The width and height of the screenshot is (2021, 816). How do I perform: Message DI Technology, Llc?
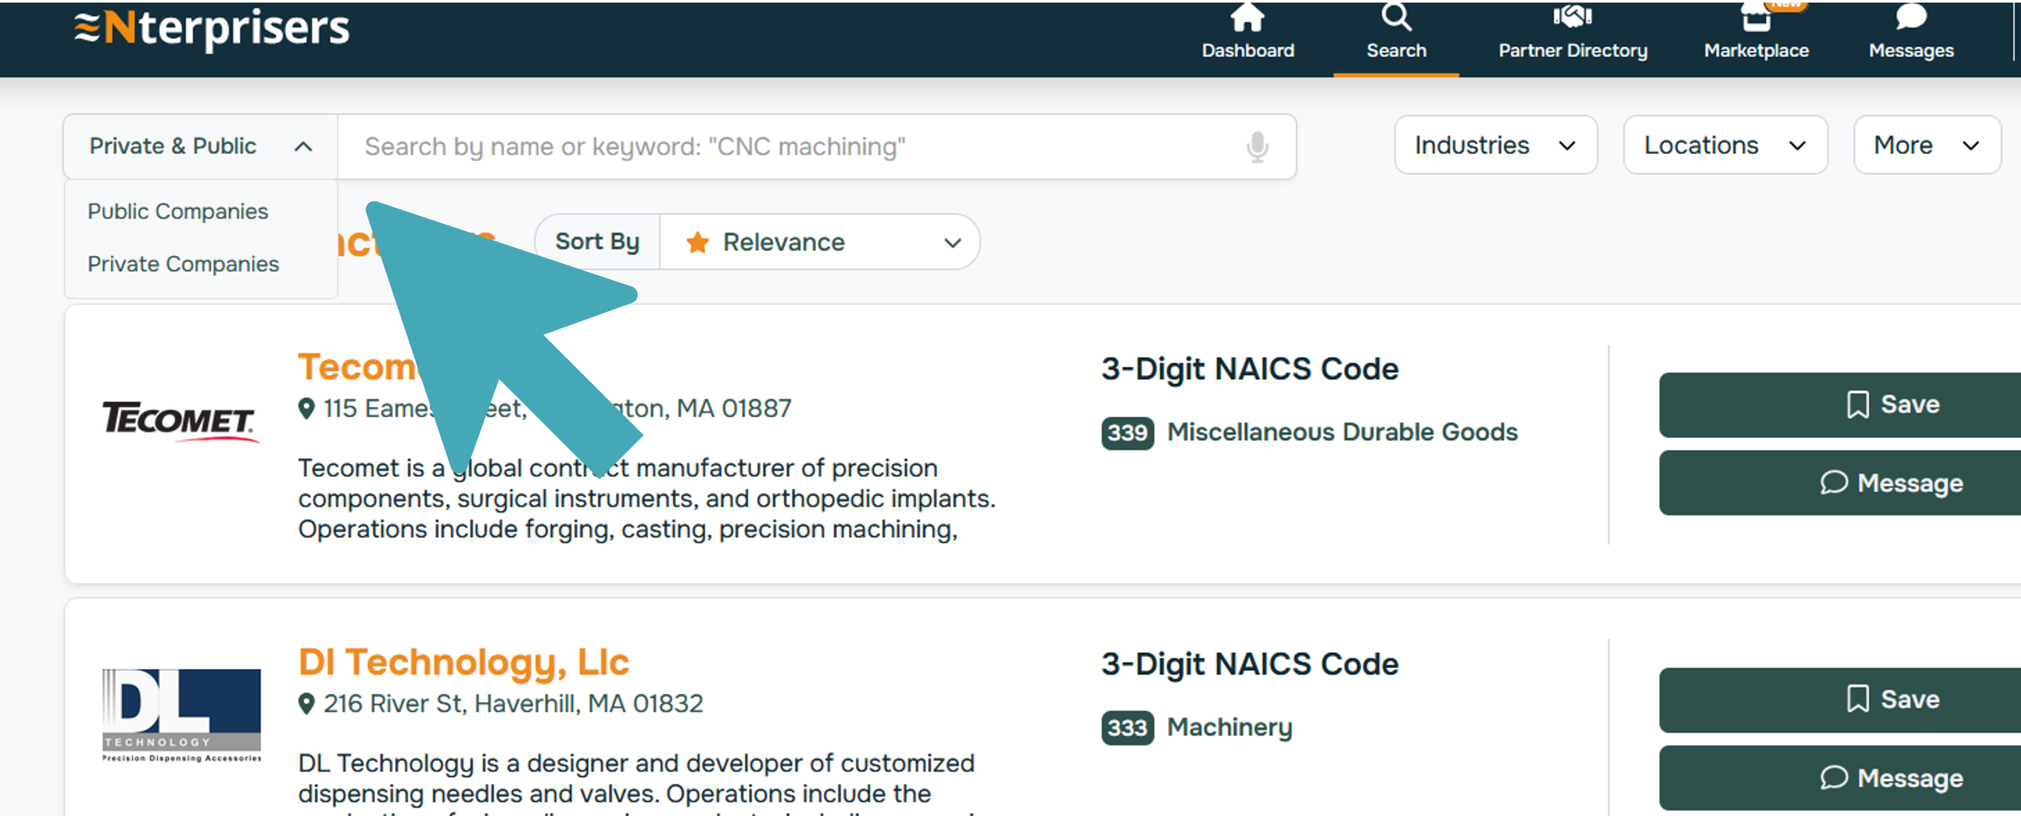click(x=1840, y=778)
